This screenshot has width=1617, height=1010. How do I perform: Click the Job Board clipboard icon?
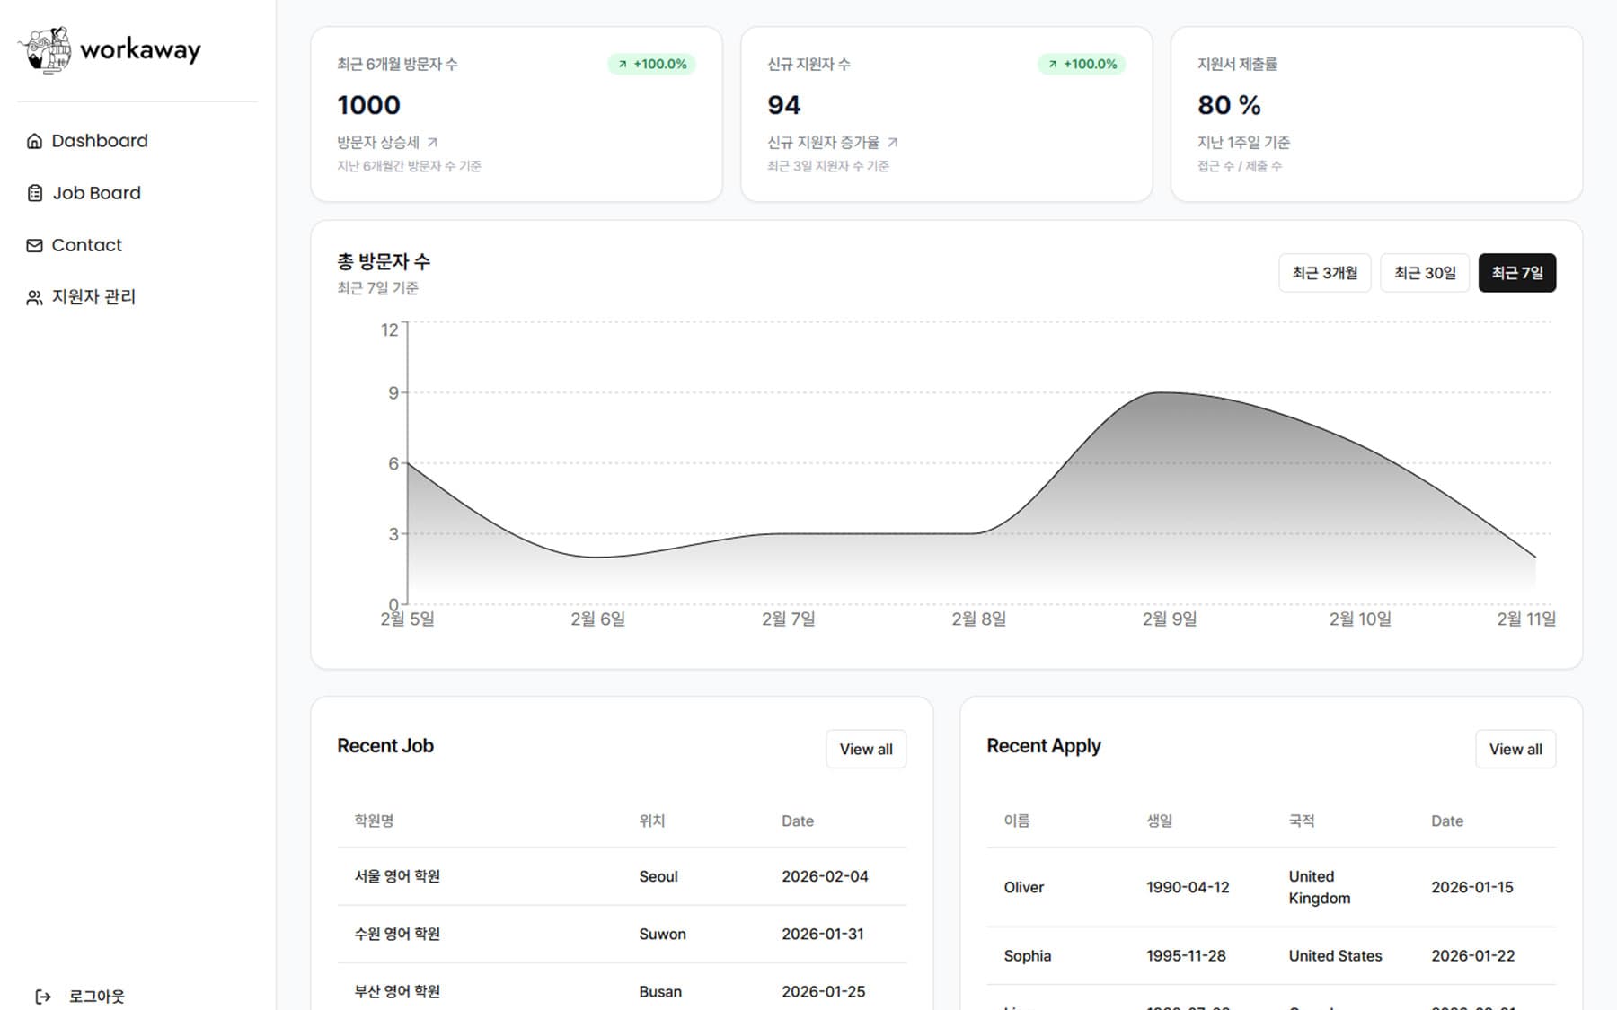click(x=34, y=193)
